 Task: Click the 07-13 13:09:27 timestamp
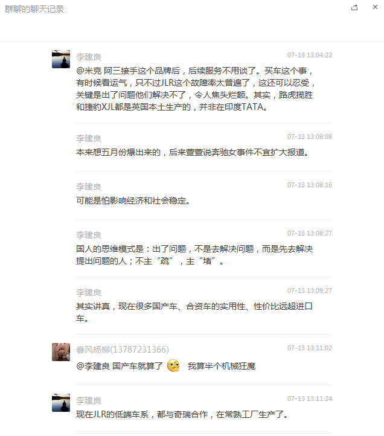[x=310, y=290]
